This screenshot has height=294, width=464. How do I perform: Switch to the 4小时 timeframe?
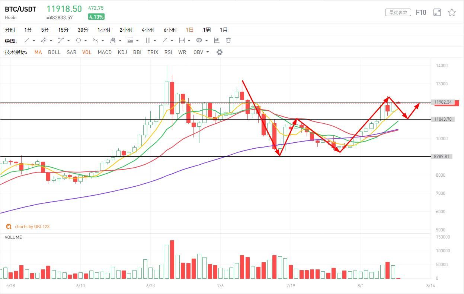[x=148, y=30]
